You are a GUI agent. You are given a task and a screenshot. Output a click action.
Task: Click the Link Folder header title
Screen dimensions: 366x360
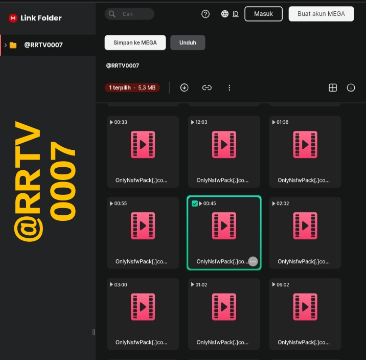coord(41,18)
